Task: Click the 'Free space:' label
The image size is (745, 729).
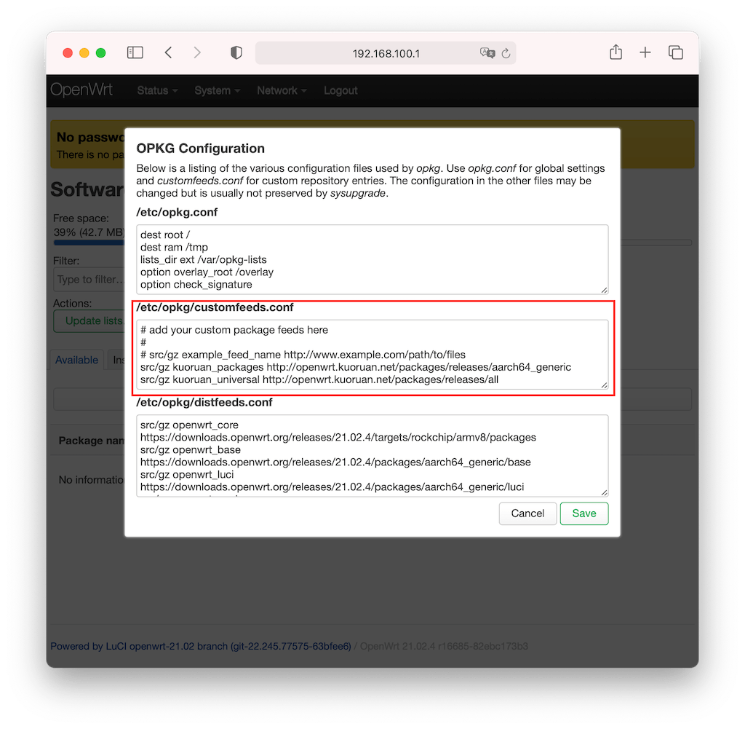Action: 81,218
